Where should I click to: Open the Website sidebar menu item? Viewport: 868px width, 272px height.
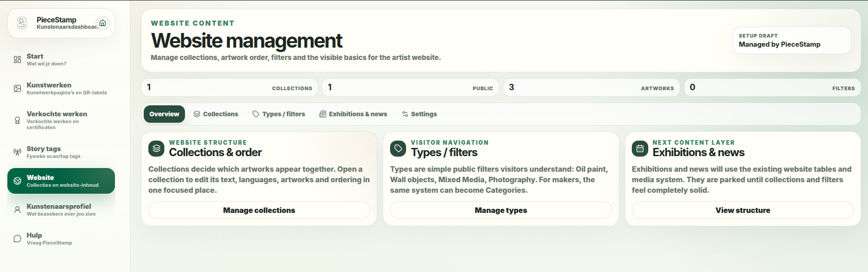click(x=61, y=181)
